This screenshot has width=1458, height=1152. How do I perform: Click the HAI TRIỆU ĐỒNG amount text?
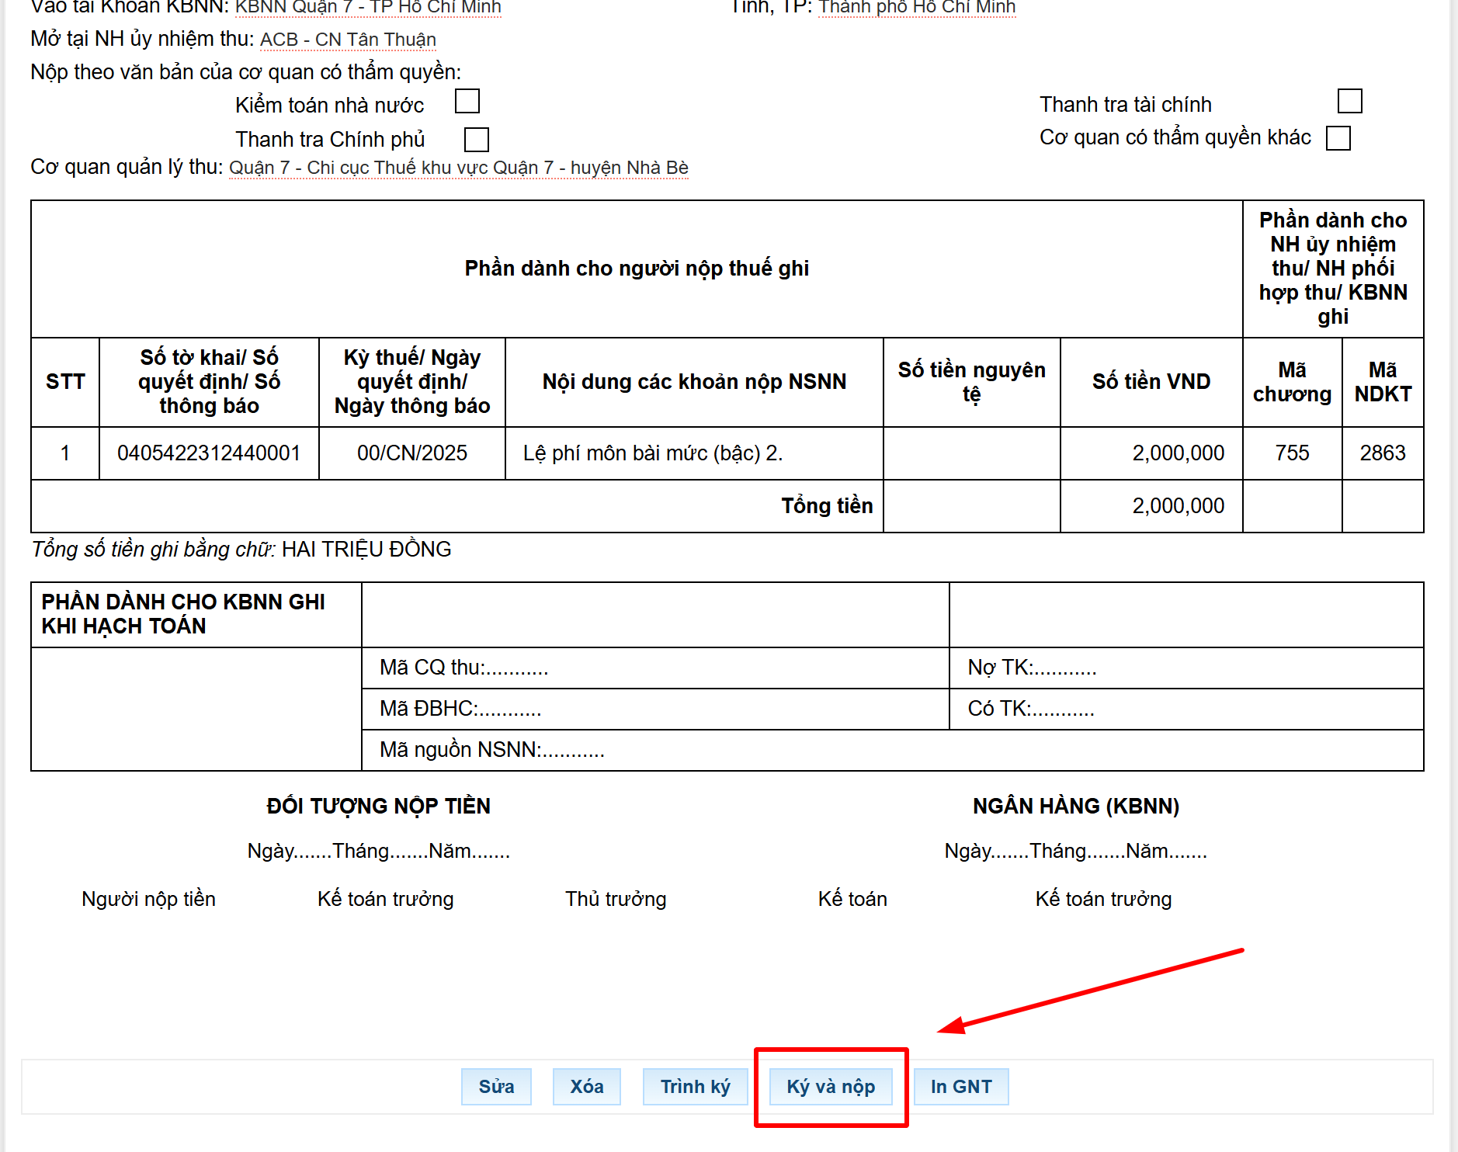tap(366, 549)
